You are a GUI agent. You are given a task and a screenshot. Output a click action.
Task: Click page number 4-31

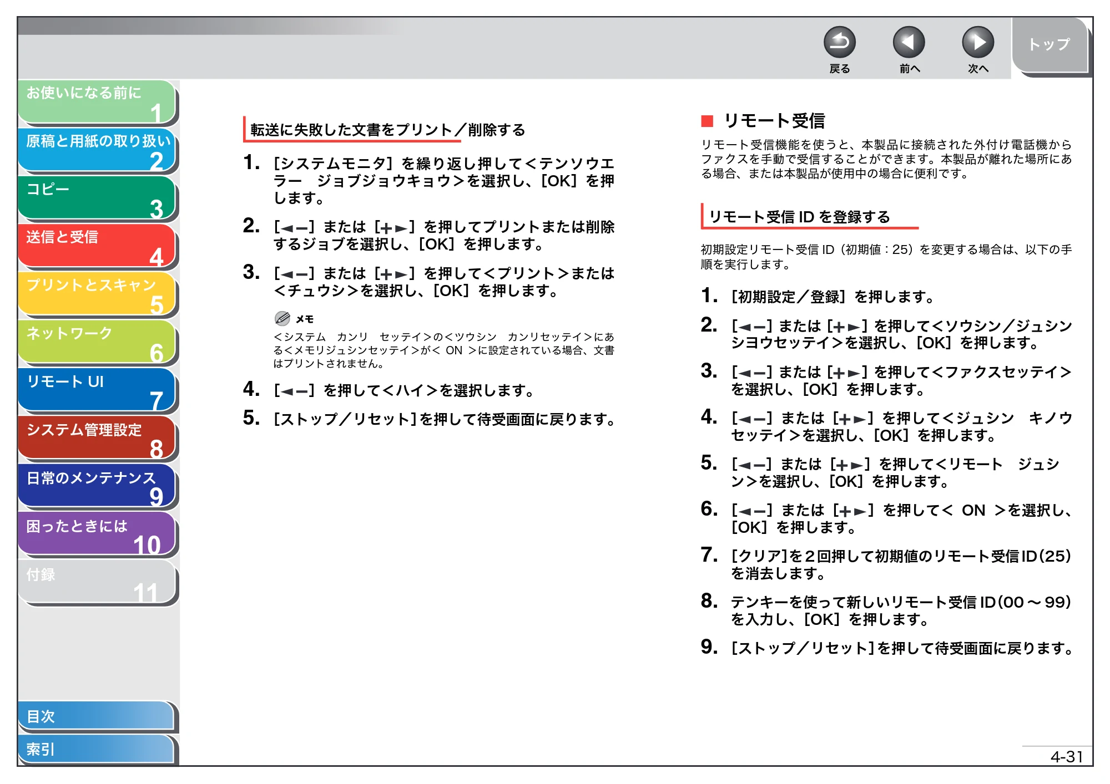click(x=1067, y=756)
